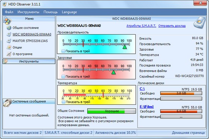Select the WDC WD800AAJS drive icon in menu

[9, 34]
